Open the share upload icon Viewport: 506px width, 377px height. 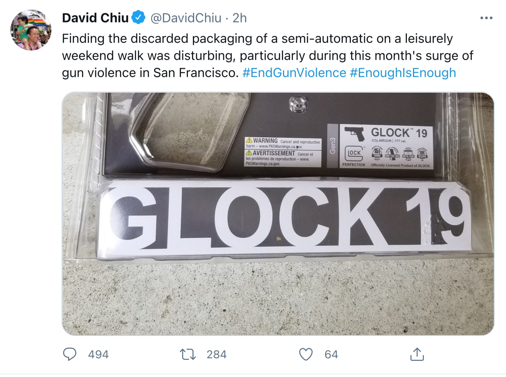[417, 354]
